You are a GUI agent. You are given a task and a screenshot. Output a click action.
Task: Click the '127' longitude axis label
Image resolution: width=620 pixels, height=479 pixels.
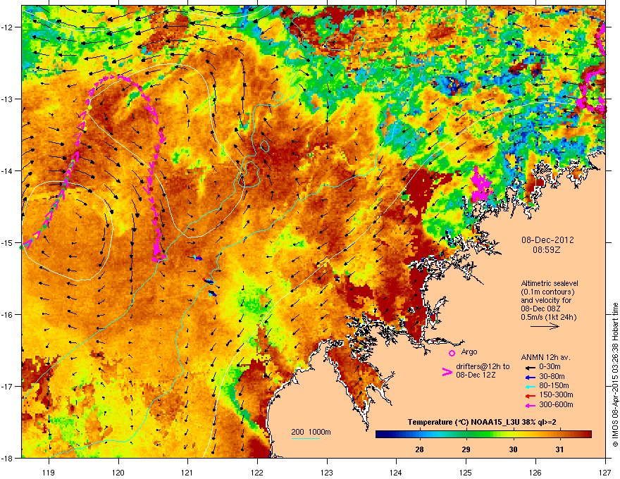[x=605, y=472]
